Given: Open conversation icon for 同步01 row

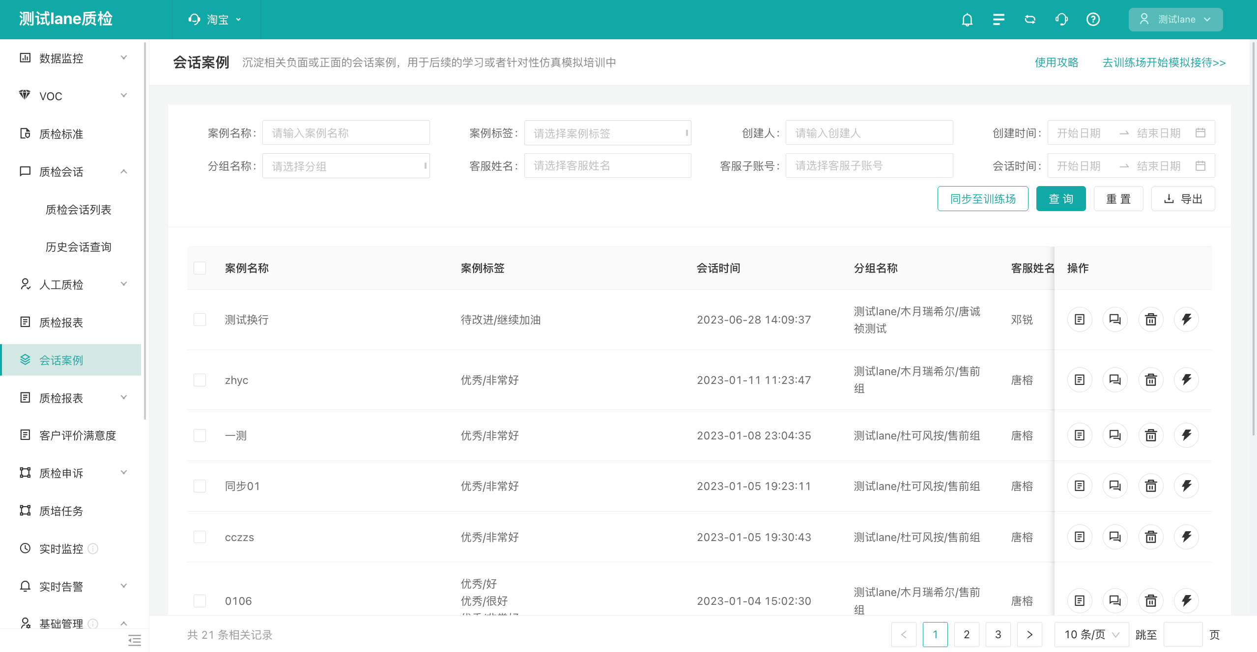Looking at the screenshot, I should (1115, 486).
